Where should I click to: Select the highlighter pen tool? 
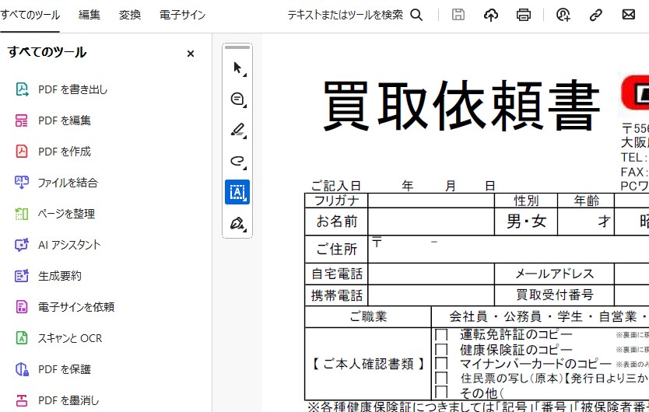coord(237,130)
